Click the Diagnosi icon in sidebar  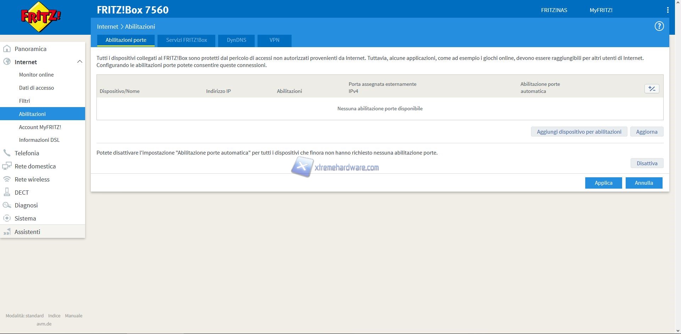[x=7, y=205]
